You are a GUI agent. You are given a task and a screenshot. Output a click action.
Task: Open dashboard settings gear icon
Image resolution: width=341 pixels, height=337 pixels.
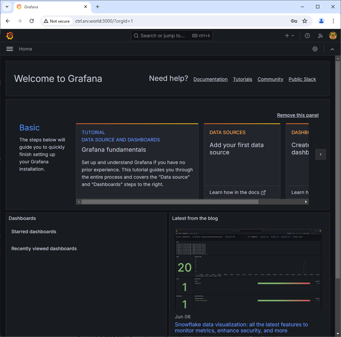coord(315,49)
